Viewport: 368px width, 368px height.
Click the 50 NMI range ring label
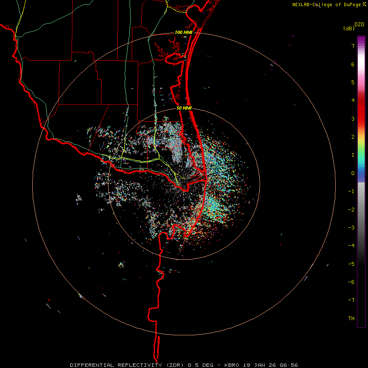coord(184,108)
